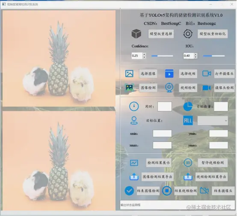Click the 目标数量 output field
Image resolution: width=237 pixels, height=216 pixels.
[221, 106]
